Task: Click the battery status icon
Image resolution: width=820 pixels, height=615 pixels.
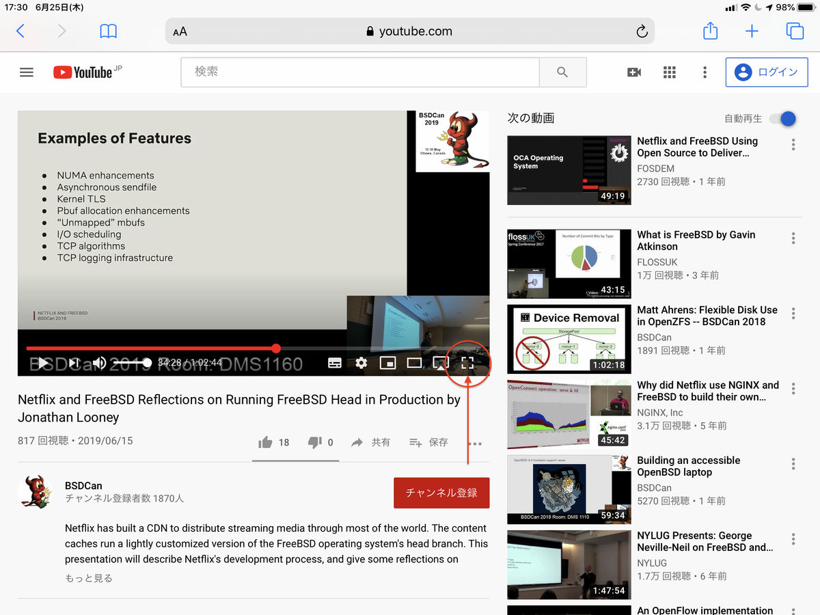Action: (x=808, y=8)
